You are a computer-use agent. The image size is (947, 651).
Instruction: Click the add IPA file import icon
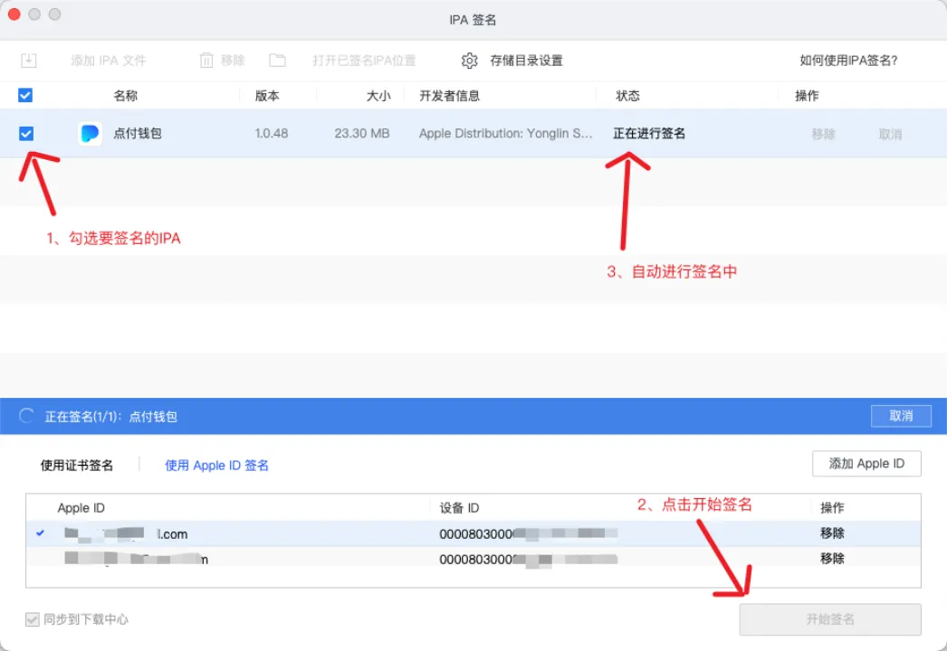[29, 61]
